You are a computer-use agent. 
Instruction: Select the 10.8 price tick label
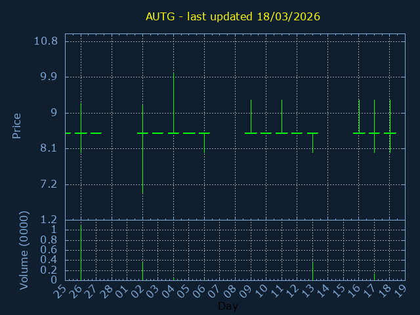pos(45,41)
